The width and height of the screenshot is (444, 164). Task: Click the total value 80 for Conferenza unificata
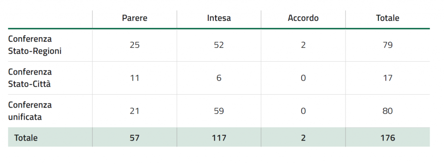[x=387, y=111]
